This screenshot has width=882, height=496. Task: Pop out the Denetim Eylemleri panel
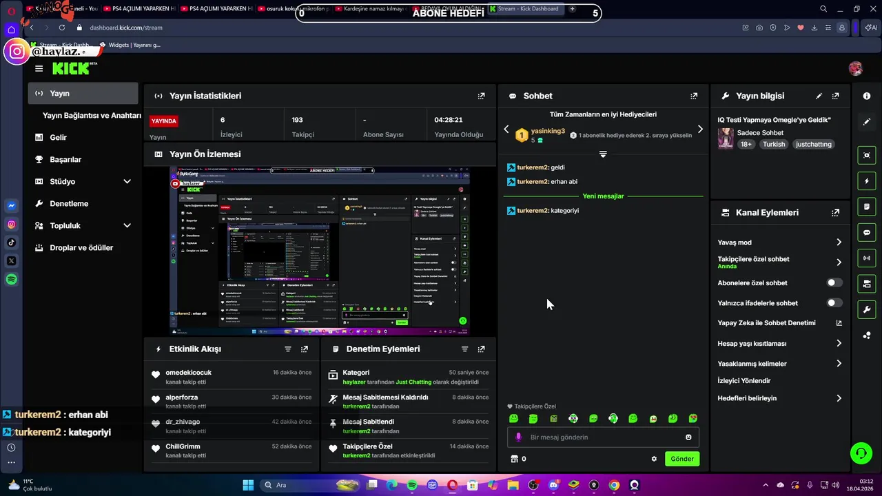481,349
